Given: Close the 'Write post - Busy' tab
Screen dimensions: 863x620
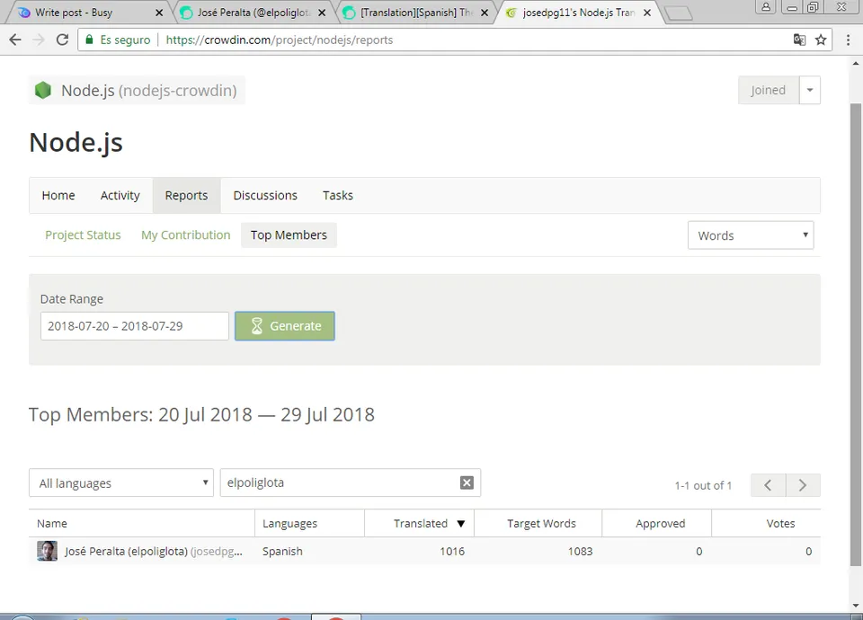Looking at the screenshot, I should pyautogui.click(x=159, y=13).
